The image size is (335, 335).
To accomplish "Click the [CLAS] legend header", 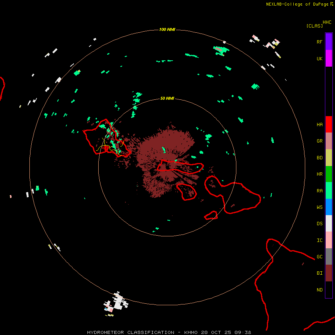I will coord(315,26).
